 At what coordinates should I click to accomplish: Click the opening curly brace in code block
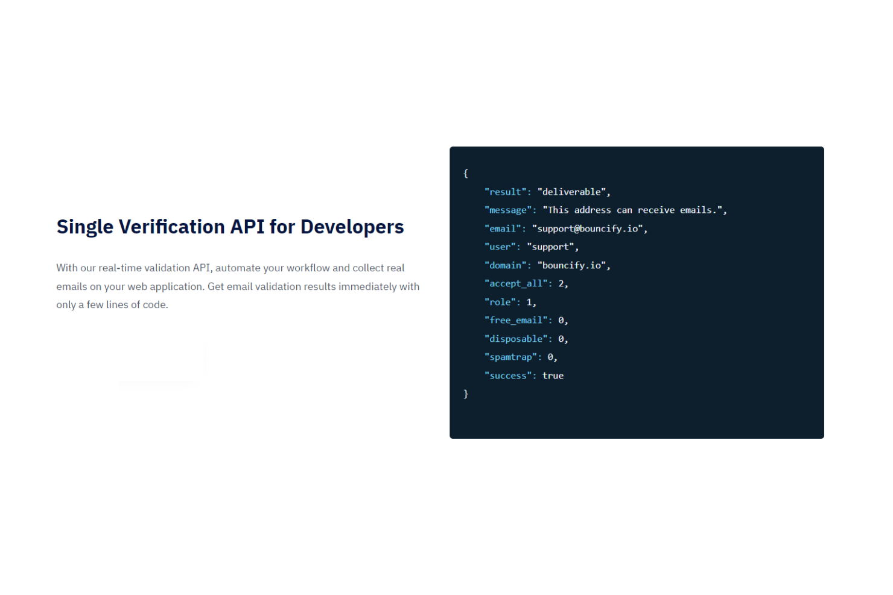465,174
